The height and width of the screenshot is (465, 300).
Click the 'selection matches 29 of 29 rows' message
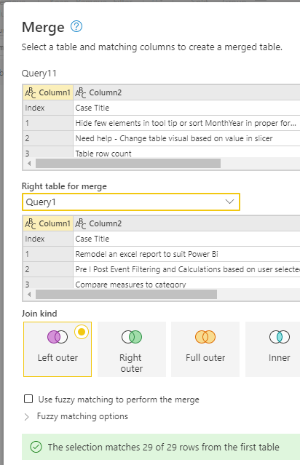pyautogui.click(x=164, y=447)
